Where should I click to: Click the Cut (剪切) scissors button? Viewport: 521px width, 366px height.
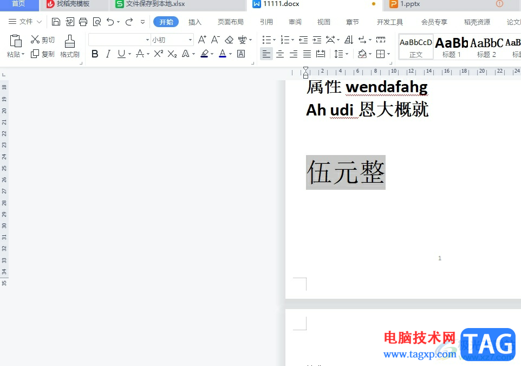pos(43,40)
